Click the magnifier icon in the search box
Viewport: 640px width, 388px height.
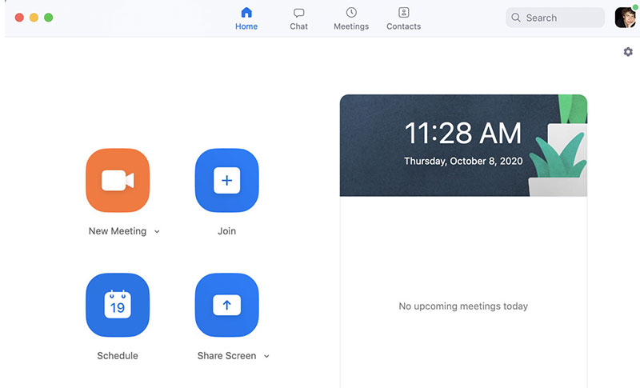[516, 18]
